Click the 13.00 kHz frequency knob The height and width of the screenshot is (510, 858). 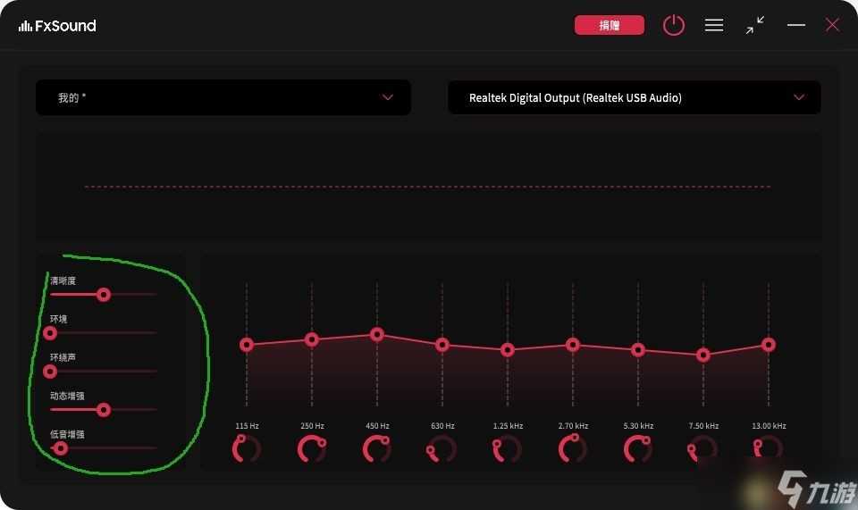pos(768,448)
